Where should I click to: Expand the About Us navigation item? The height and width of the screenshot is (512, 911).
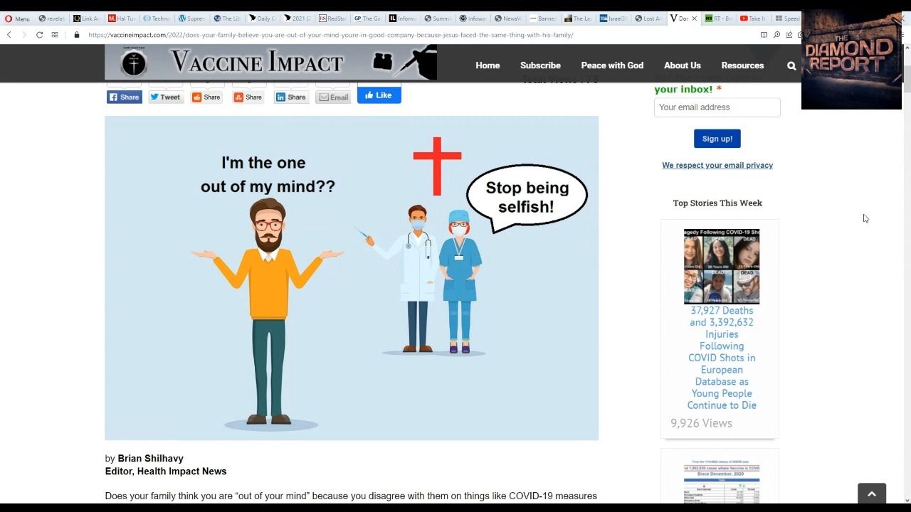[x=682, y=65]
